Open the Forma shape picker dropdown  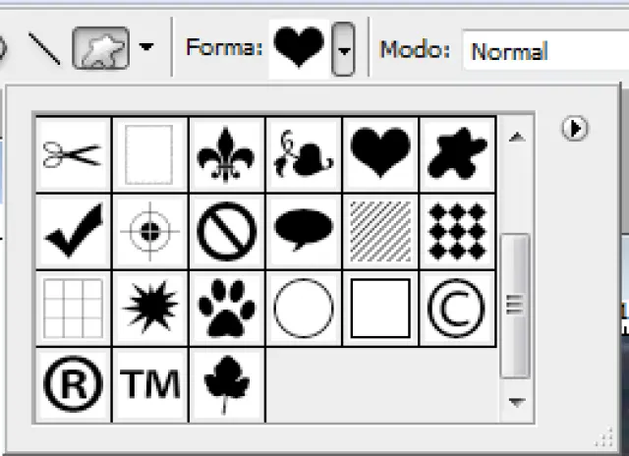[342, 48]
